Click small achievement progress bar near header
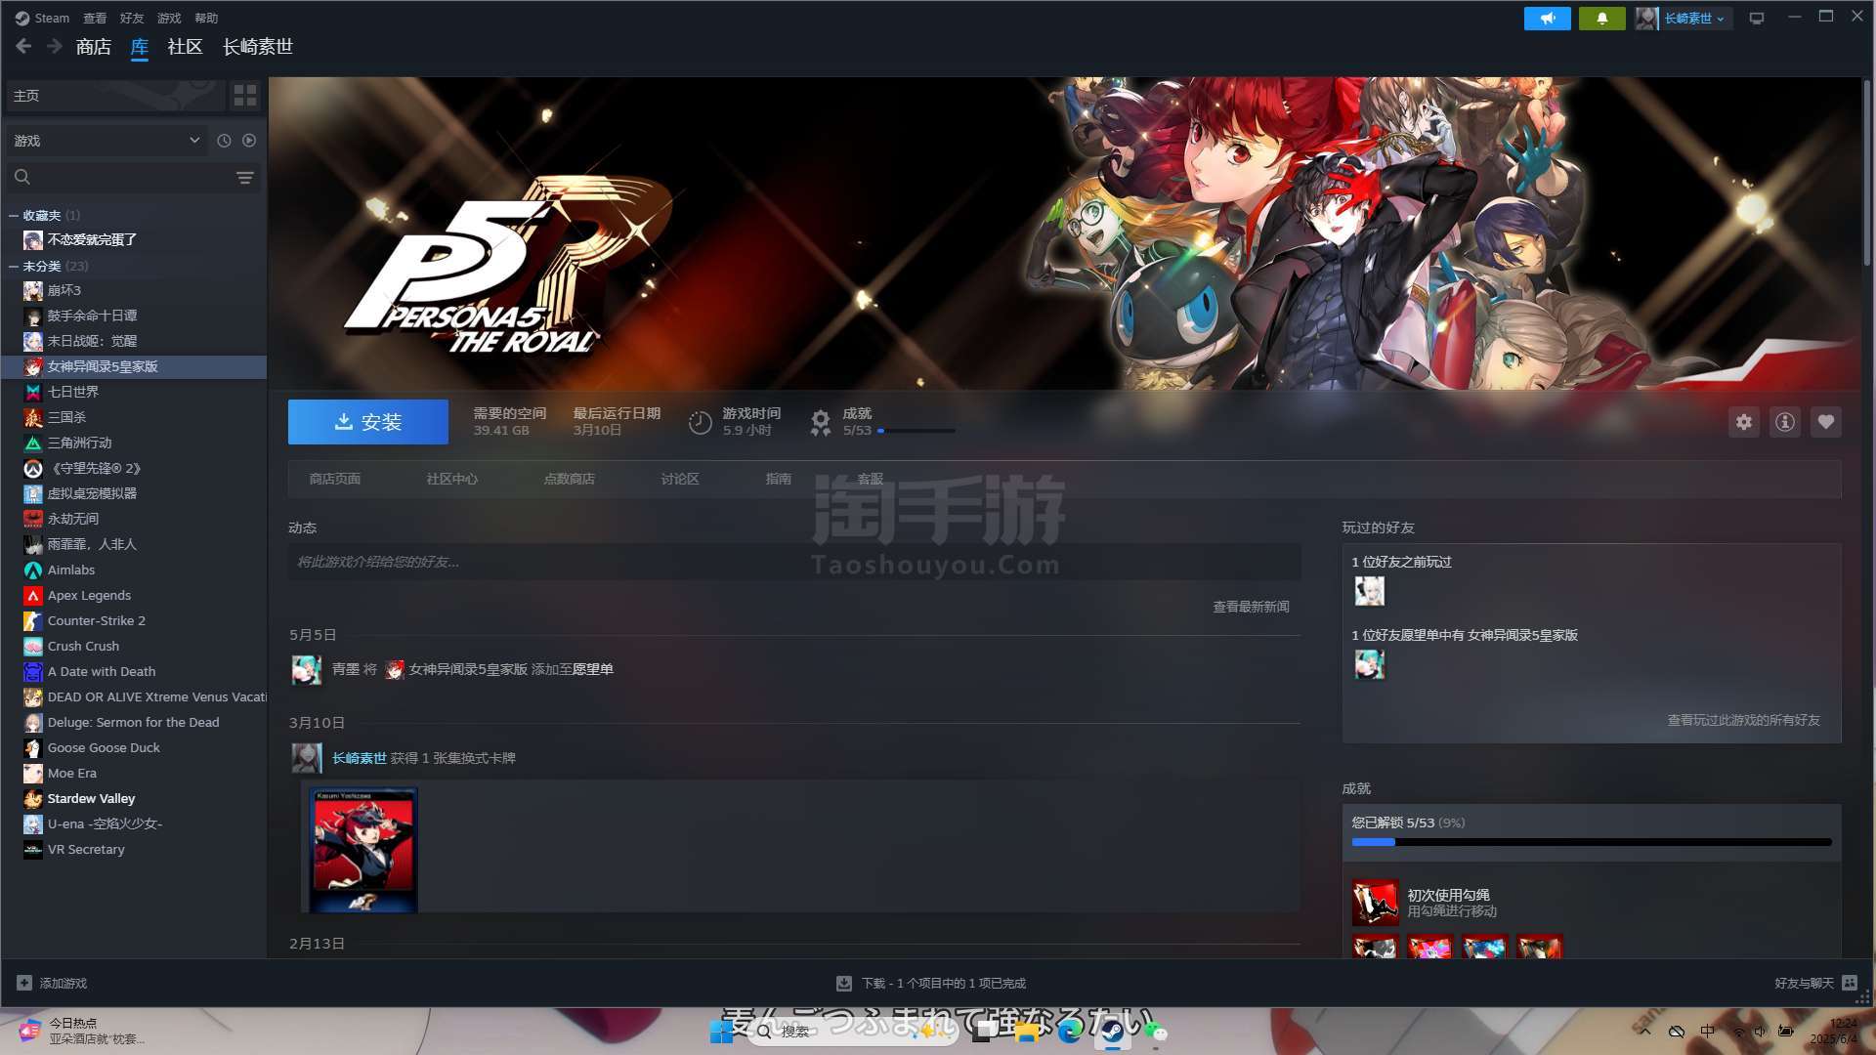This screenshot has width=1876, height=1055. (x=917, y=431)
